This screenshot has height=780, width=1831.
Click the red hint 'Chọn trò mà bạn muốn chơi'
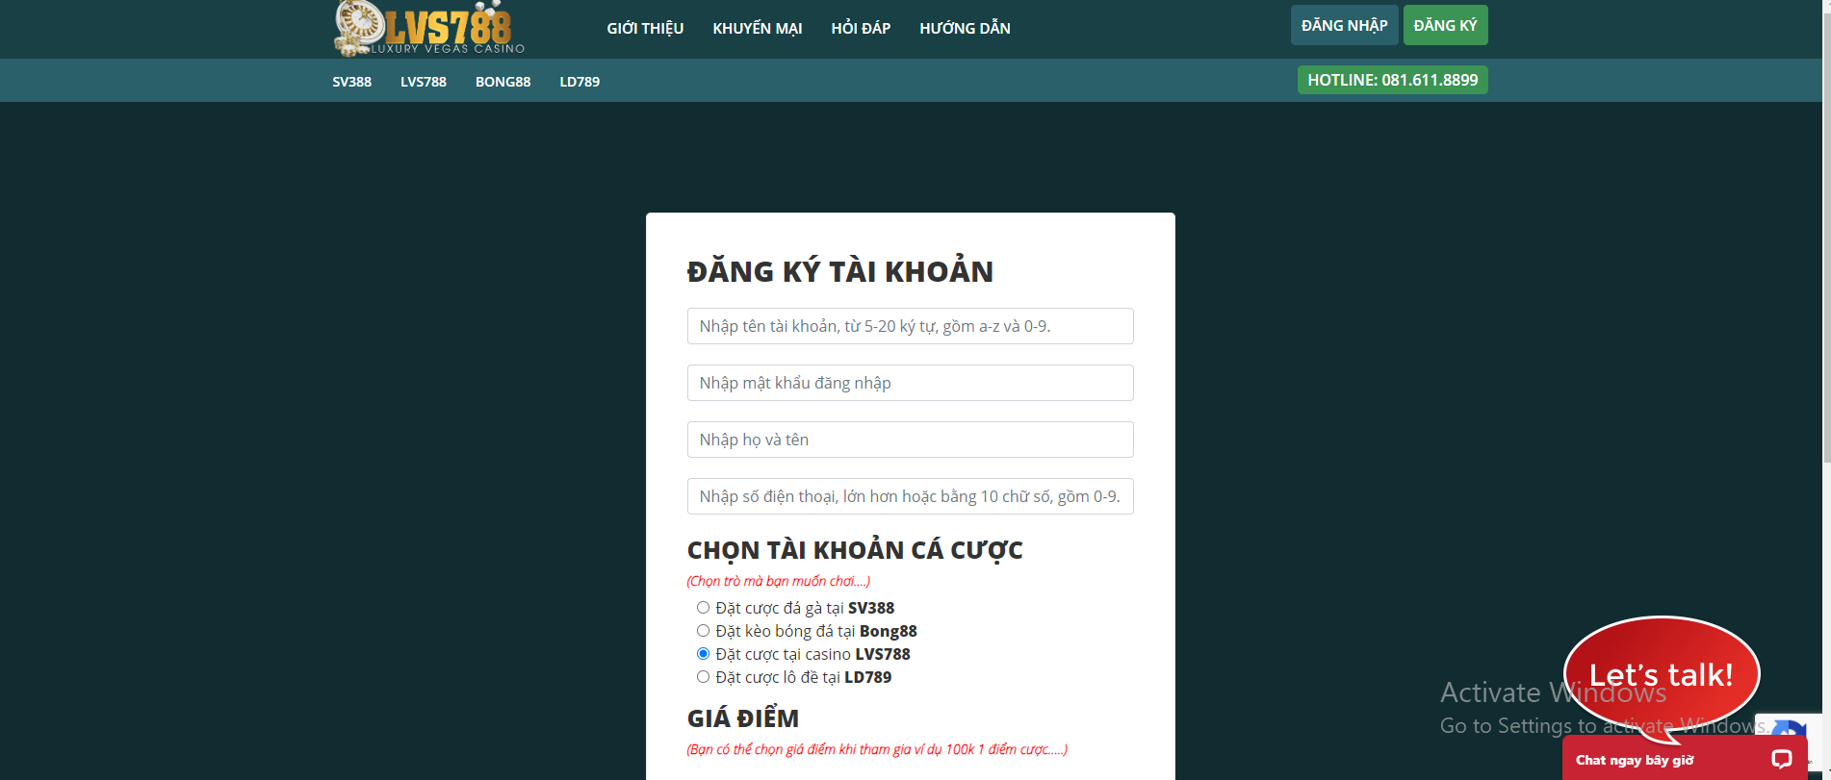coord(779,581)
